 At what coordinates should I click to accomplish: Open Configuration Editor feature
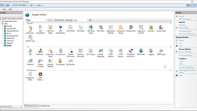30,76
